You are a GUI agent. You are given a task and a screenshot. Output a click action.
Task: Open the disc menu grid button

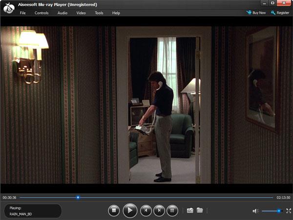[172, 210]
